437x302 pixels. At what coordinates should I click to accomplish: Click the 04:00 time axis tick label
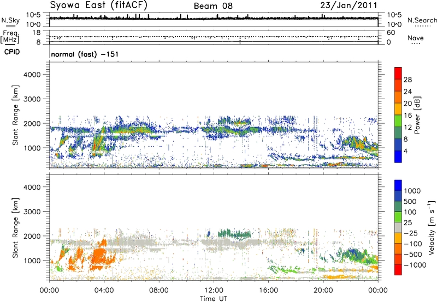tap(104, 291)
